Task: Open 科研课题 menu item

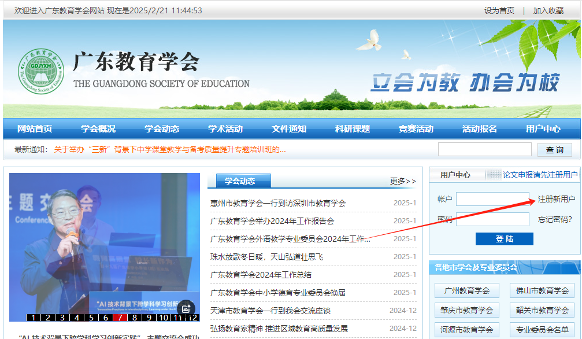Action: 353,129
